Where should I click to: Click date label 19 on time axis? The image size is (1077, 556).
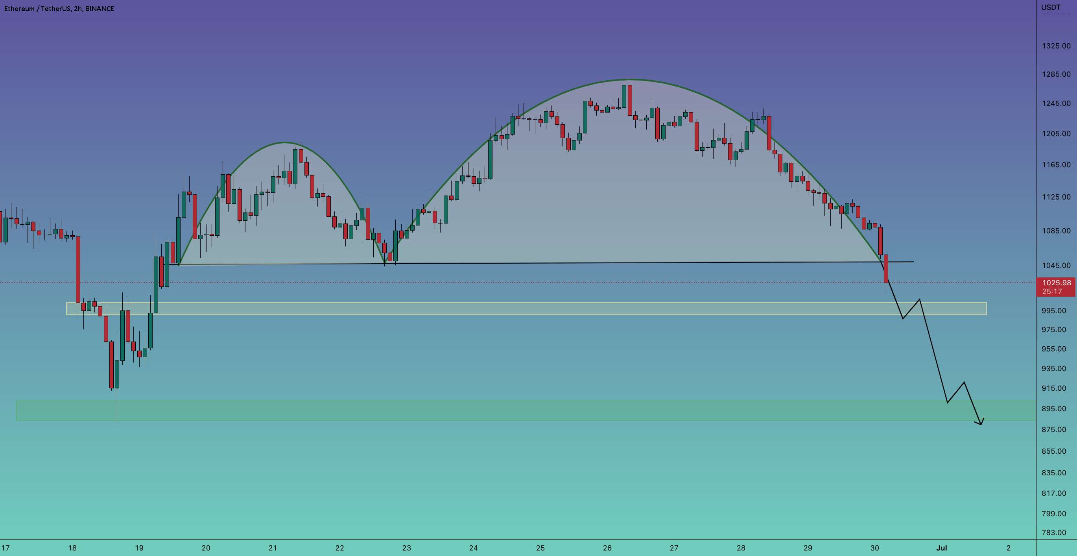tap(139, 548)
